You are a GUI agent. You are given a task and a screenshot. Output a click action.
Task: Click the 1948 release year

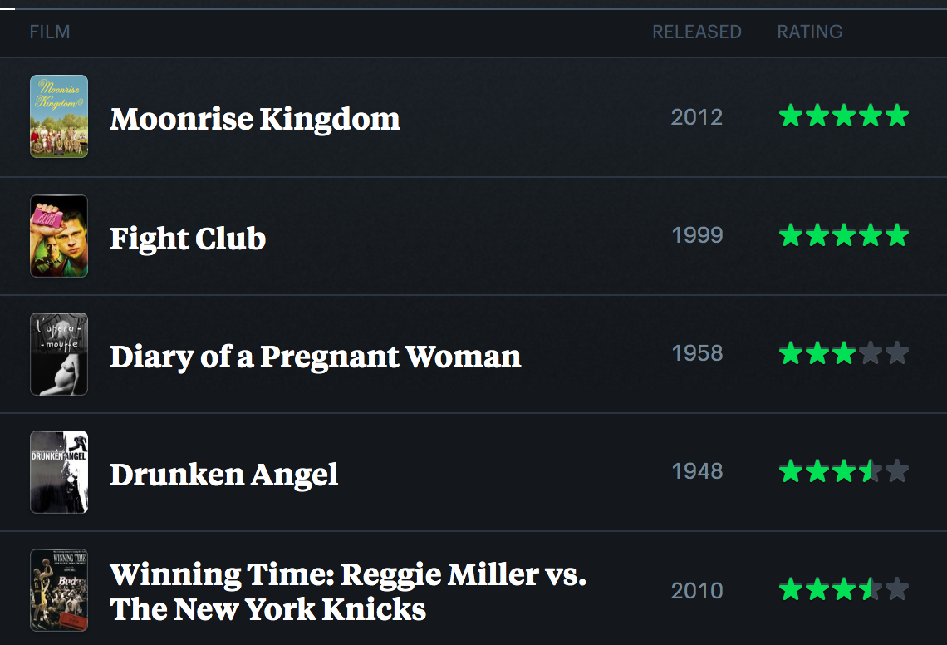[x=697, y=471]
